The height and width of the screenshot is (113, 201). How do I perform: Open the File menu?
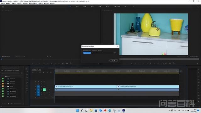coord(3,3)
